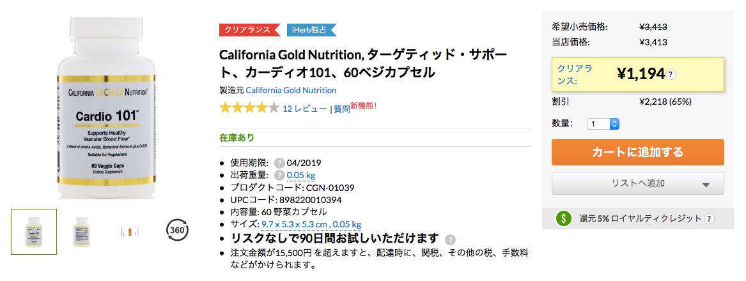Click the question mark beside ¥1,194 price

coord(671,75)
